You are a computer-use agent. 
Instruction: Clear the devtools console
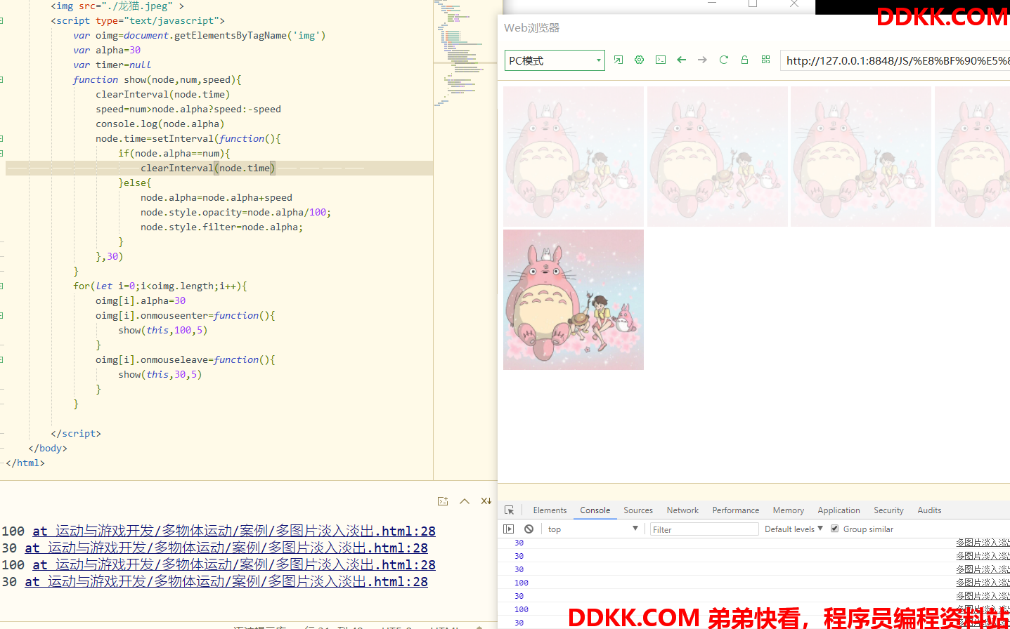(529, 529)
